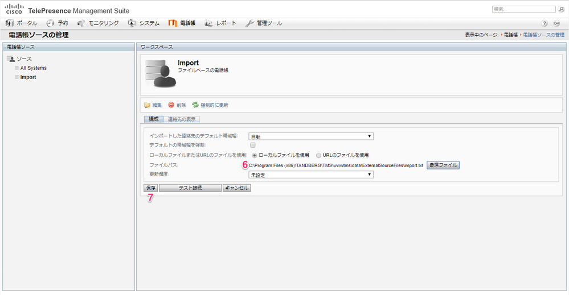Click the 参照ファイル button

tap(443, 165)
